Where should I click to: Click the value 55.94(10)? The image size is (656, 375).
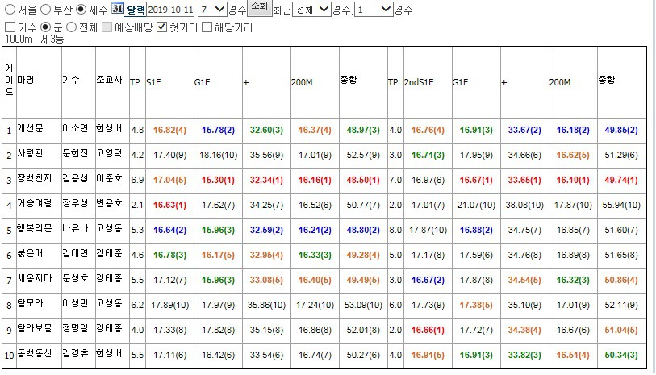tap(621, 206)
